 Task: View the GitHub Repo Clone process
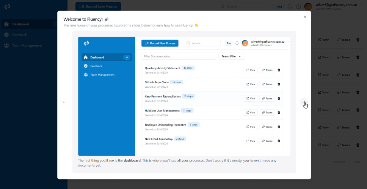tap(251, 84)
